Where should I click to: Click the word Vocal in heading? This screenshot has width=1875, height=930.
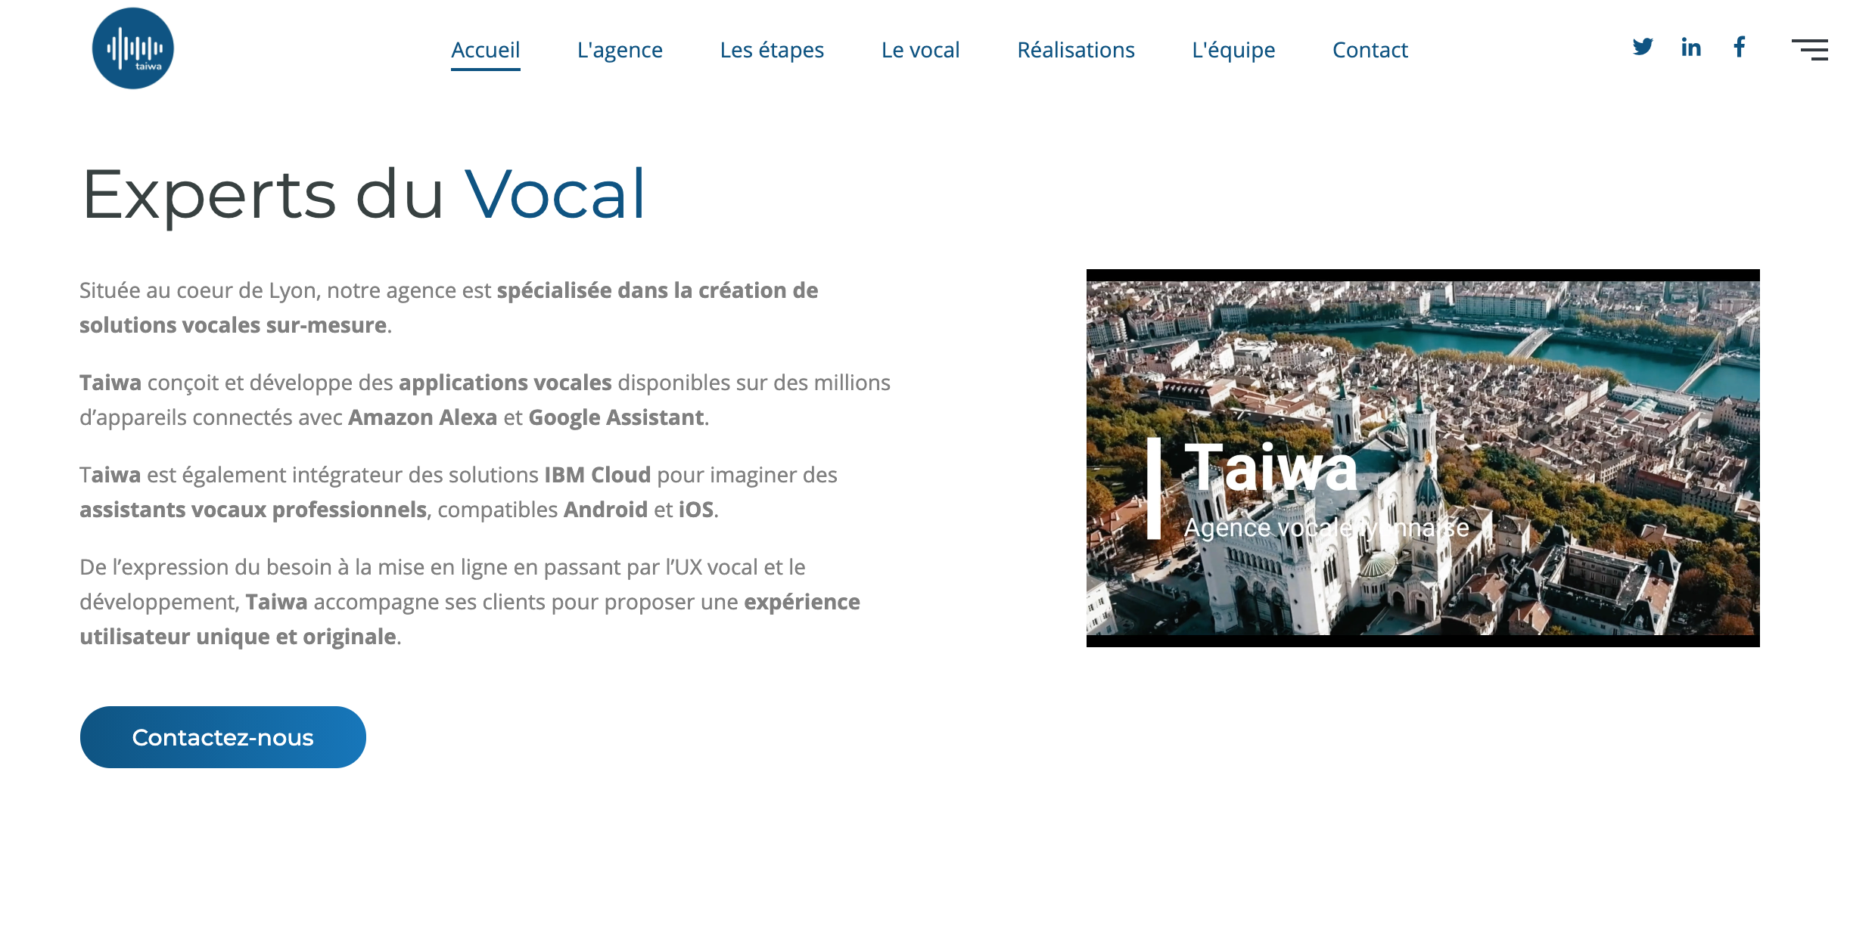(555, 195)
